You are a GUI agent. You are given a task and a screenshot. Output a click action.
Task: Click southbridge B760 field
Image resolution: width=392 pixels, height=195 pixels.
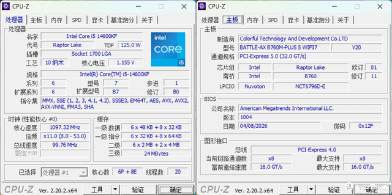(x=310, y=76)
